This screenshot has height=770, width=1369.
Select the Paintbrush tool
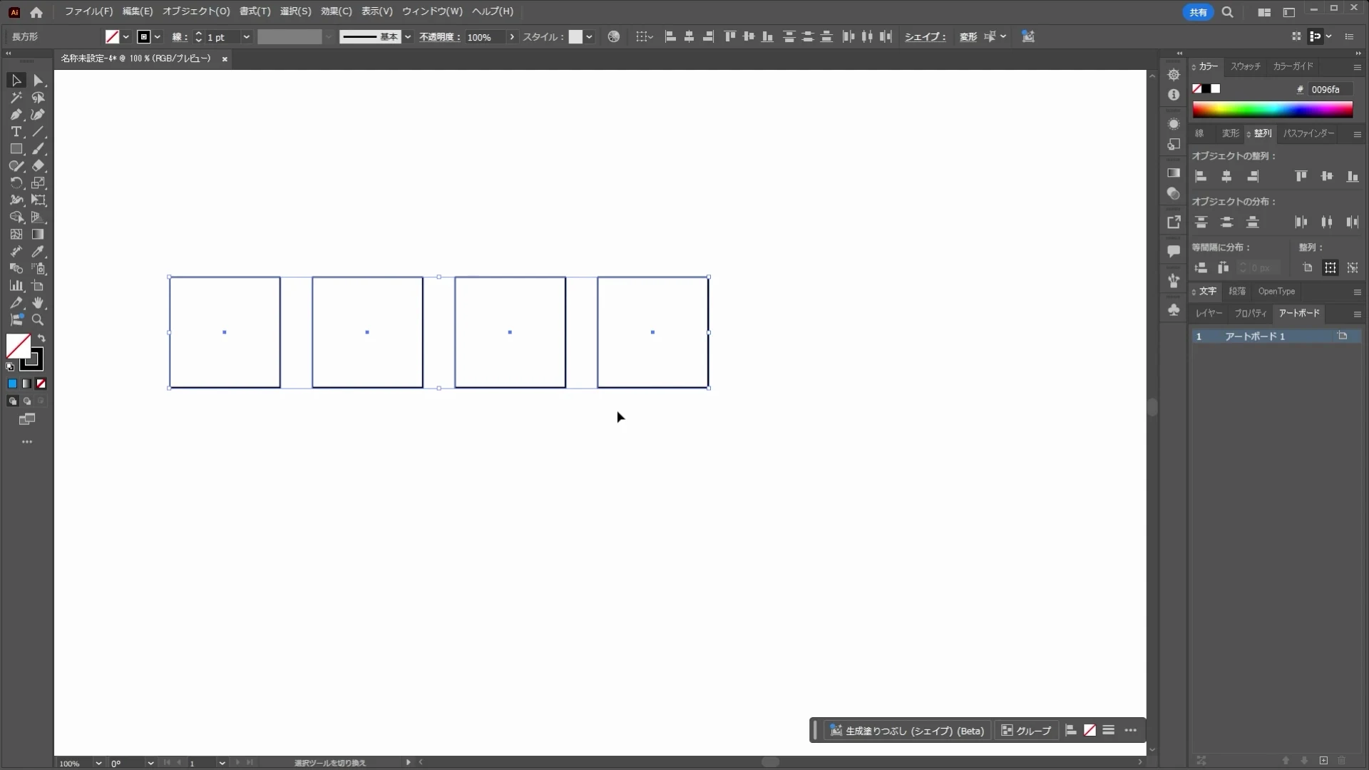[x=39, y=149]
